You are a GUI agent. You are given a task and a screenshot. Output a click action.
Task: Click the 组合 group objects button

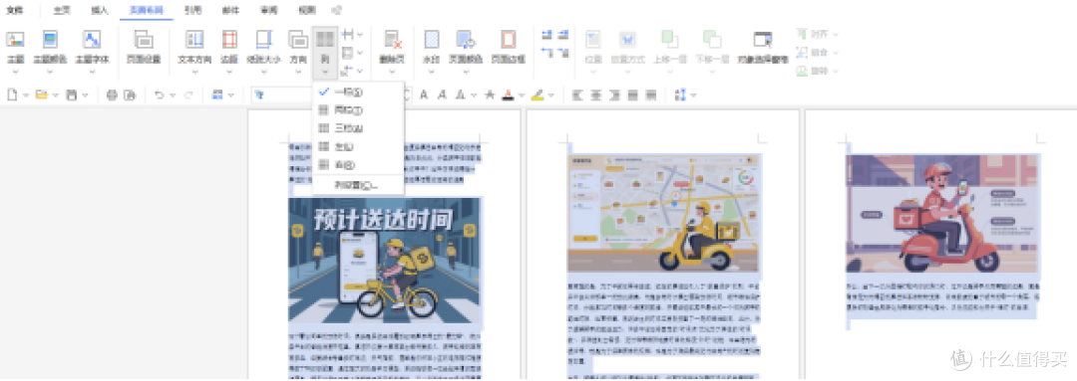point(818,52)
